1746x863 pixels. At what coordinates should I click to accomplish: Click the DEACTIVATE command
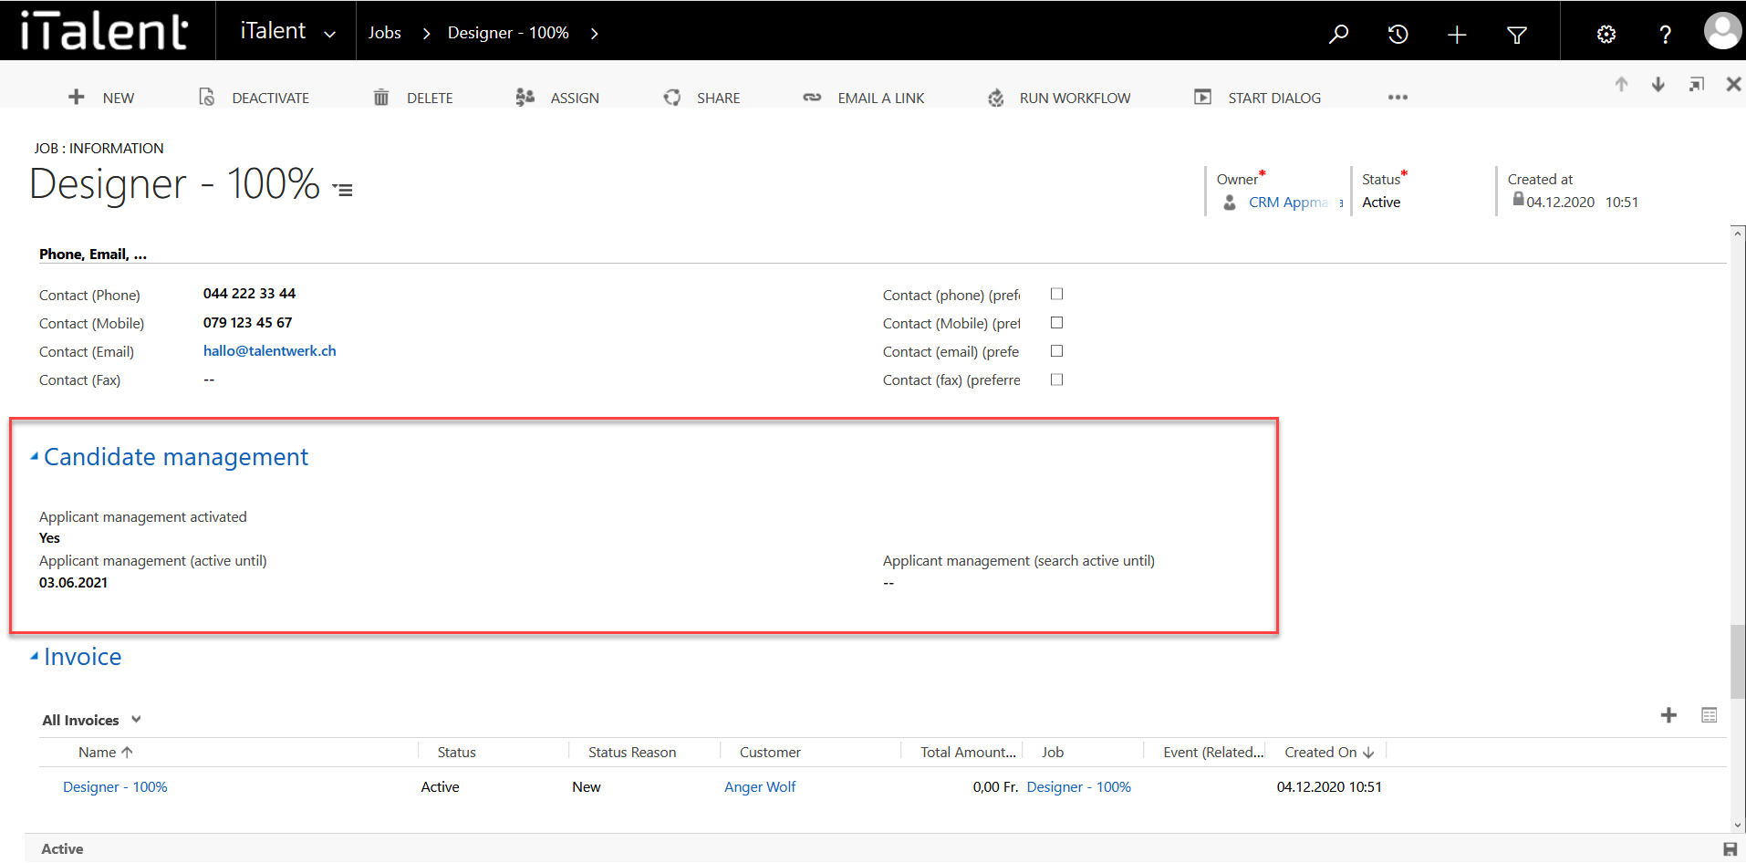254,98
